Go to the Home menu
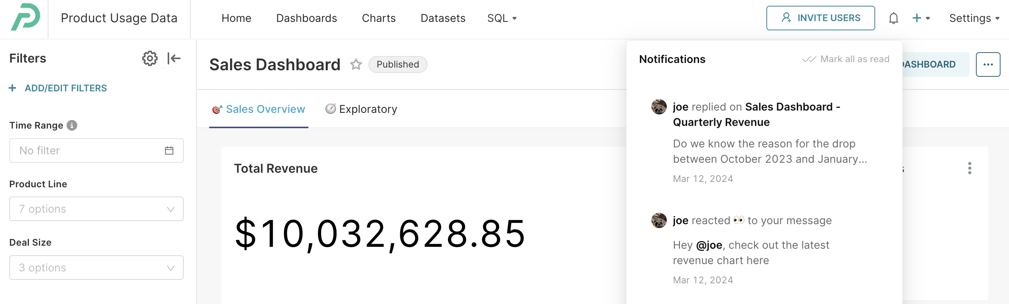The height and width of the screenshot is (304, 1009). tap(236, 18)
